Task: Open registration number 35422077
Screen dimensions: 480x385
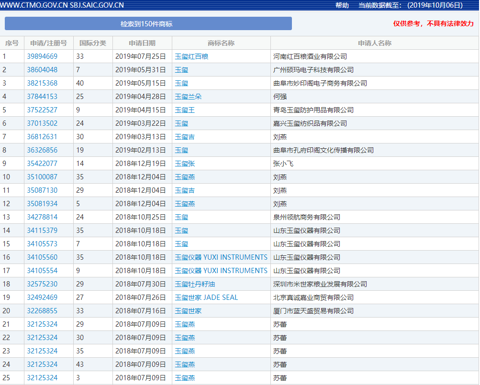Action: [42, 164]
